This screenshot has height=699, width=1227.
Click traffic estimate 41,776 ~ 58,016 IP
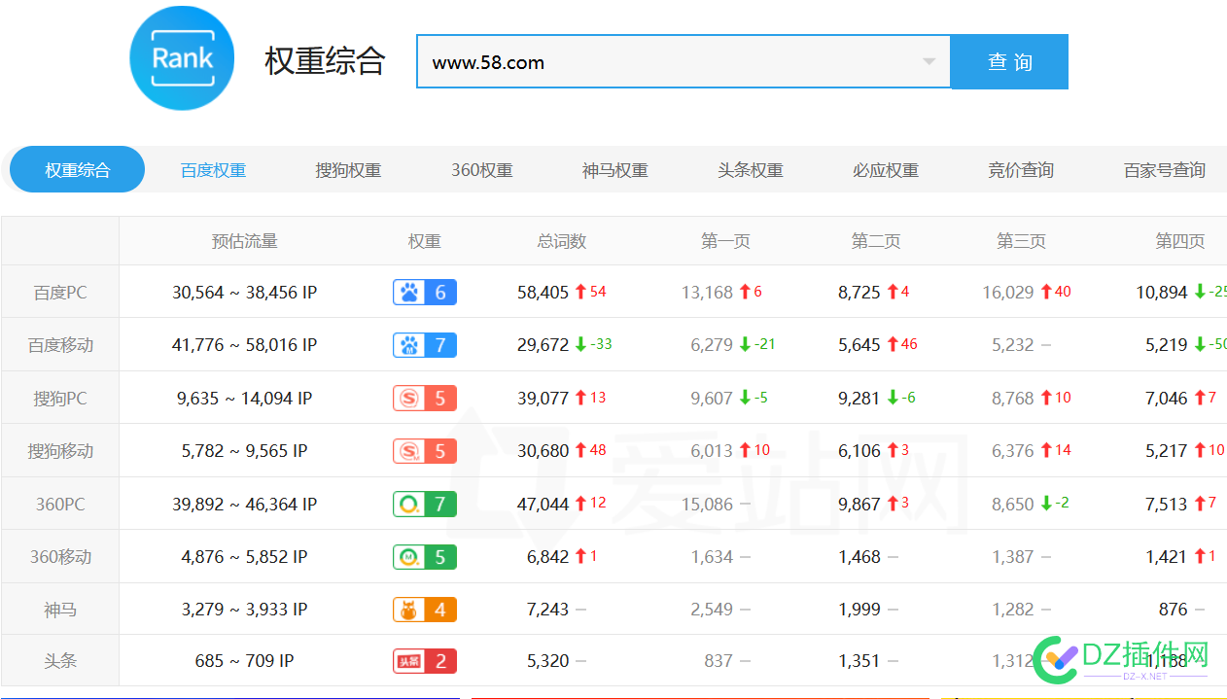pos(245,345)
